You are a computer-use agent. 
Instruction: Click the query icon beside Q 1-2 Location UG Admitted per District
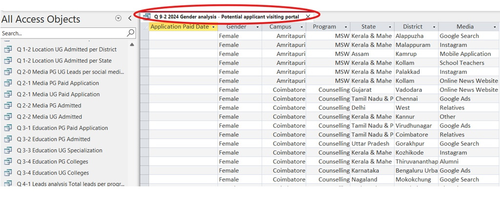tap(8, 50)
